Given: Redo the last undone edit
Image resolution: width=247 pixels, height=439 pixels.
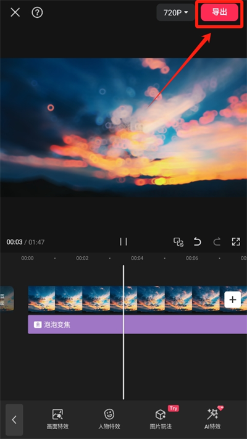Looking at the screenshot, I should tap(217, 241).
